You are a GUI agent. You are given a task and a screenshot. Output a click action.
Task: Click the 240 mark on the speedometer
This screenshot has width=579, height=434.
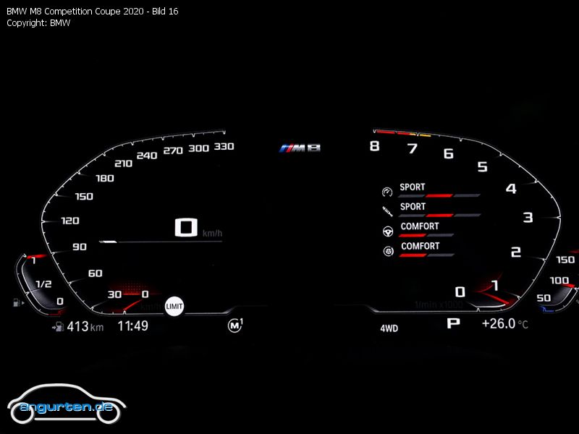click(147, 156)
